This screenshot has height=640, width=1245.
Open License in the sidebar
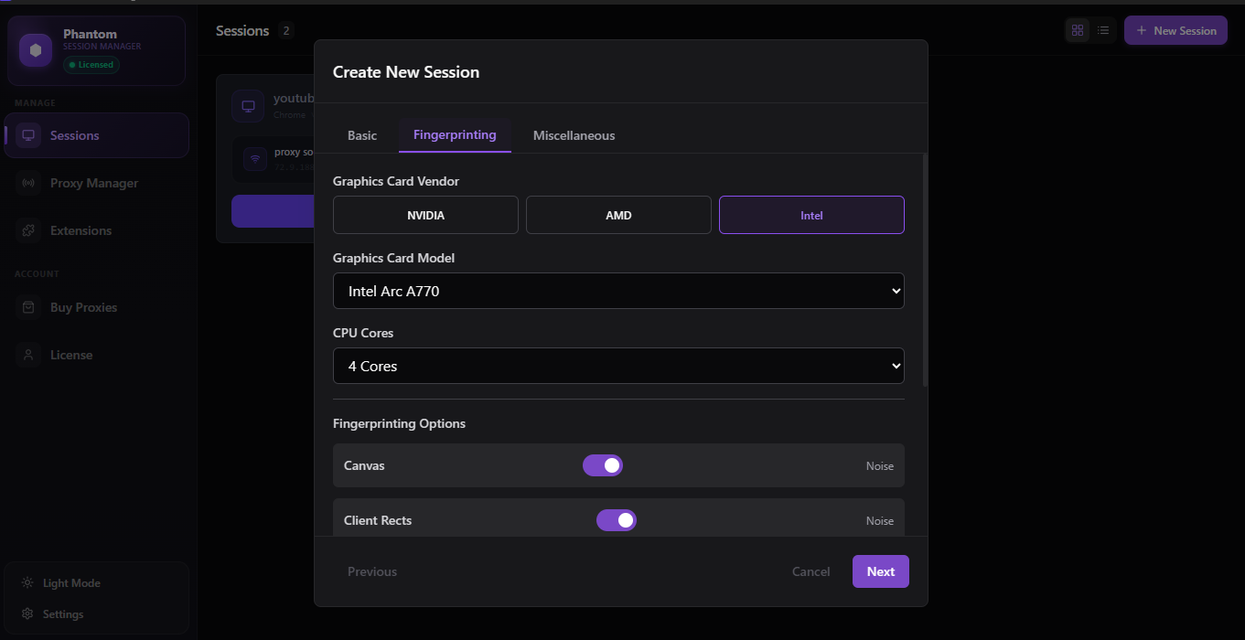pos(96,355)
